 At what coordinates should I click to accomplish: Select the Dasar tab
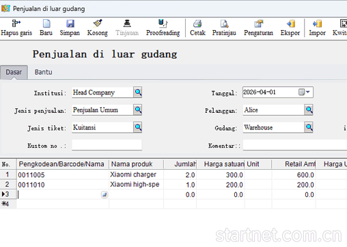14,73
